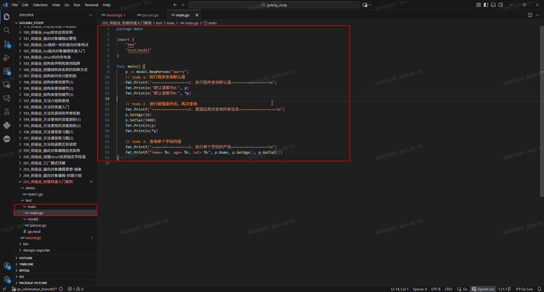Screen dimensions: 544x292
Task: Open go.mod in the Explorer tree
Action: 34,231
